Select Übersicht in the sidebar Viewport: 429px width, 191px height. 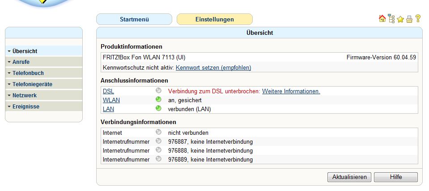coord(44,51)
